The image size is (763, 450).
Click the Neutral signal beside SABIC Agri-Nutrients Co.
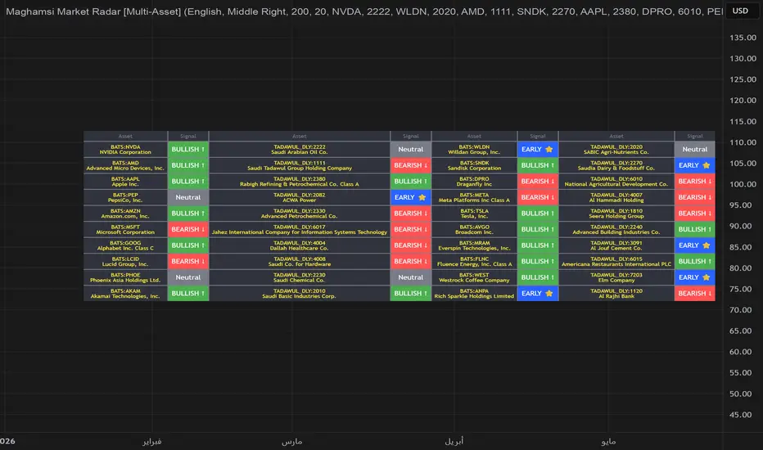695,150
